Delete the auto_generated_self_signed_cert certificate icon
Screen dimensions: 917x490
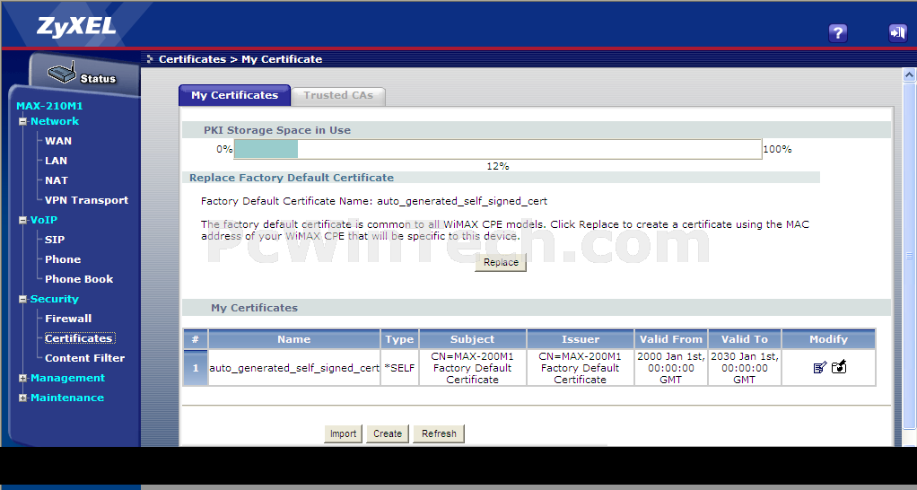(x=839, y=367)
